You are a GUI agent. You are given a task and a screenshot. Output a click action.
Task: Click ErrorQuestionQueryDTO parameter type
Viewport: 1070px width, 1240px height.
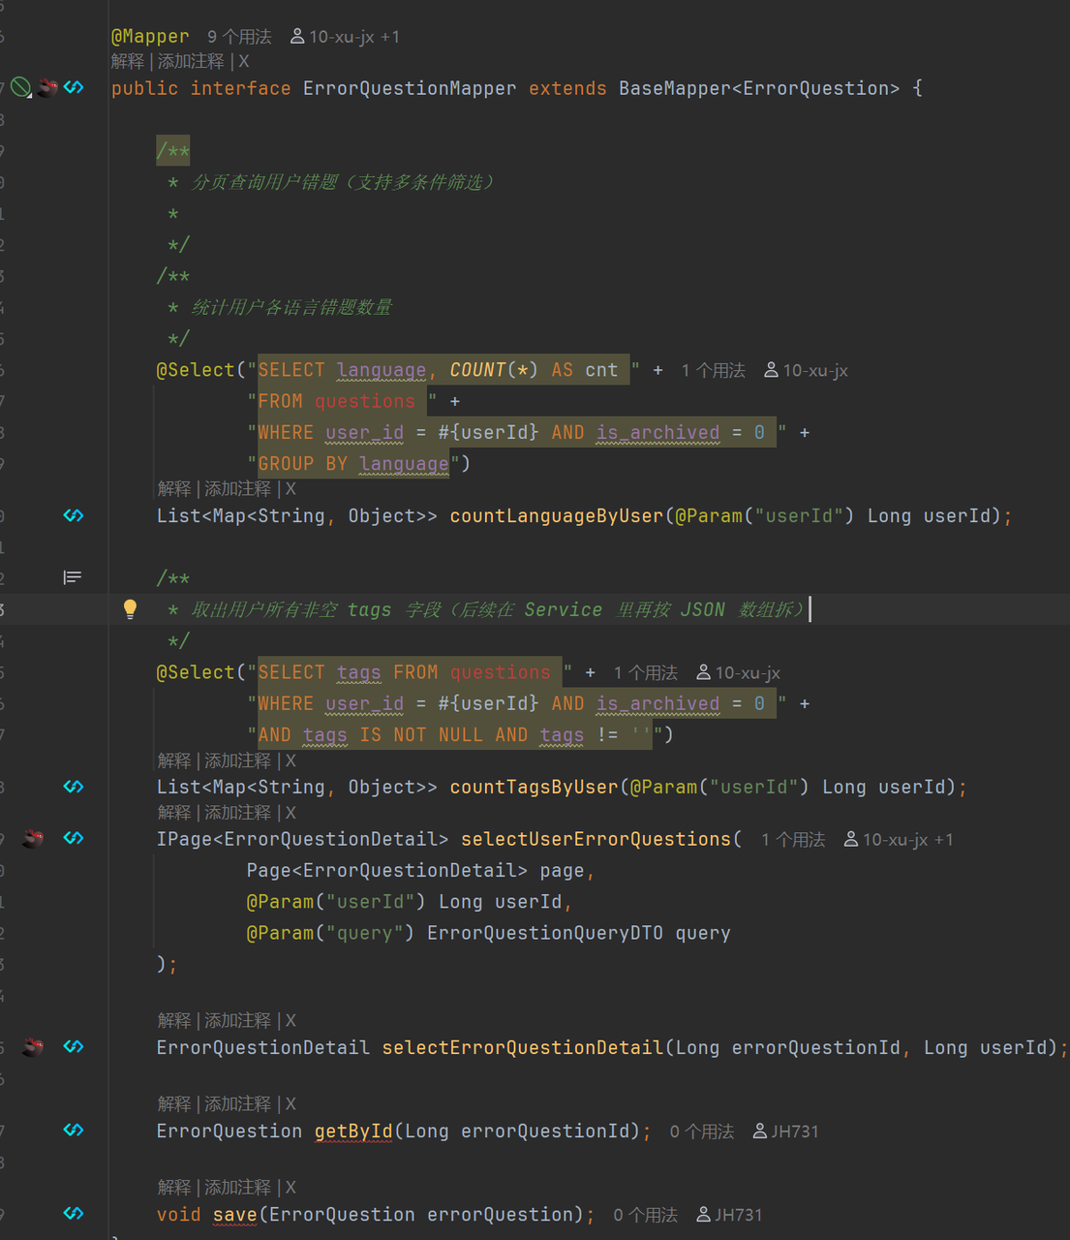[545, 933]
